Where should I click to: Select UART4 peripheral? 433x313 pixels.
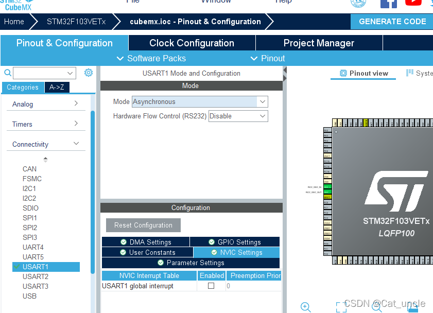click(33, 247)
